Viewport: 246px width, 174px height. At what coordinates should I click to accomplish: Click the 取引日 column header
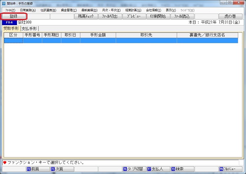[71, 35]
